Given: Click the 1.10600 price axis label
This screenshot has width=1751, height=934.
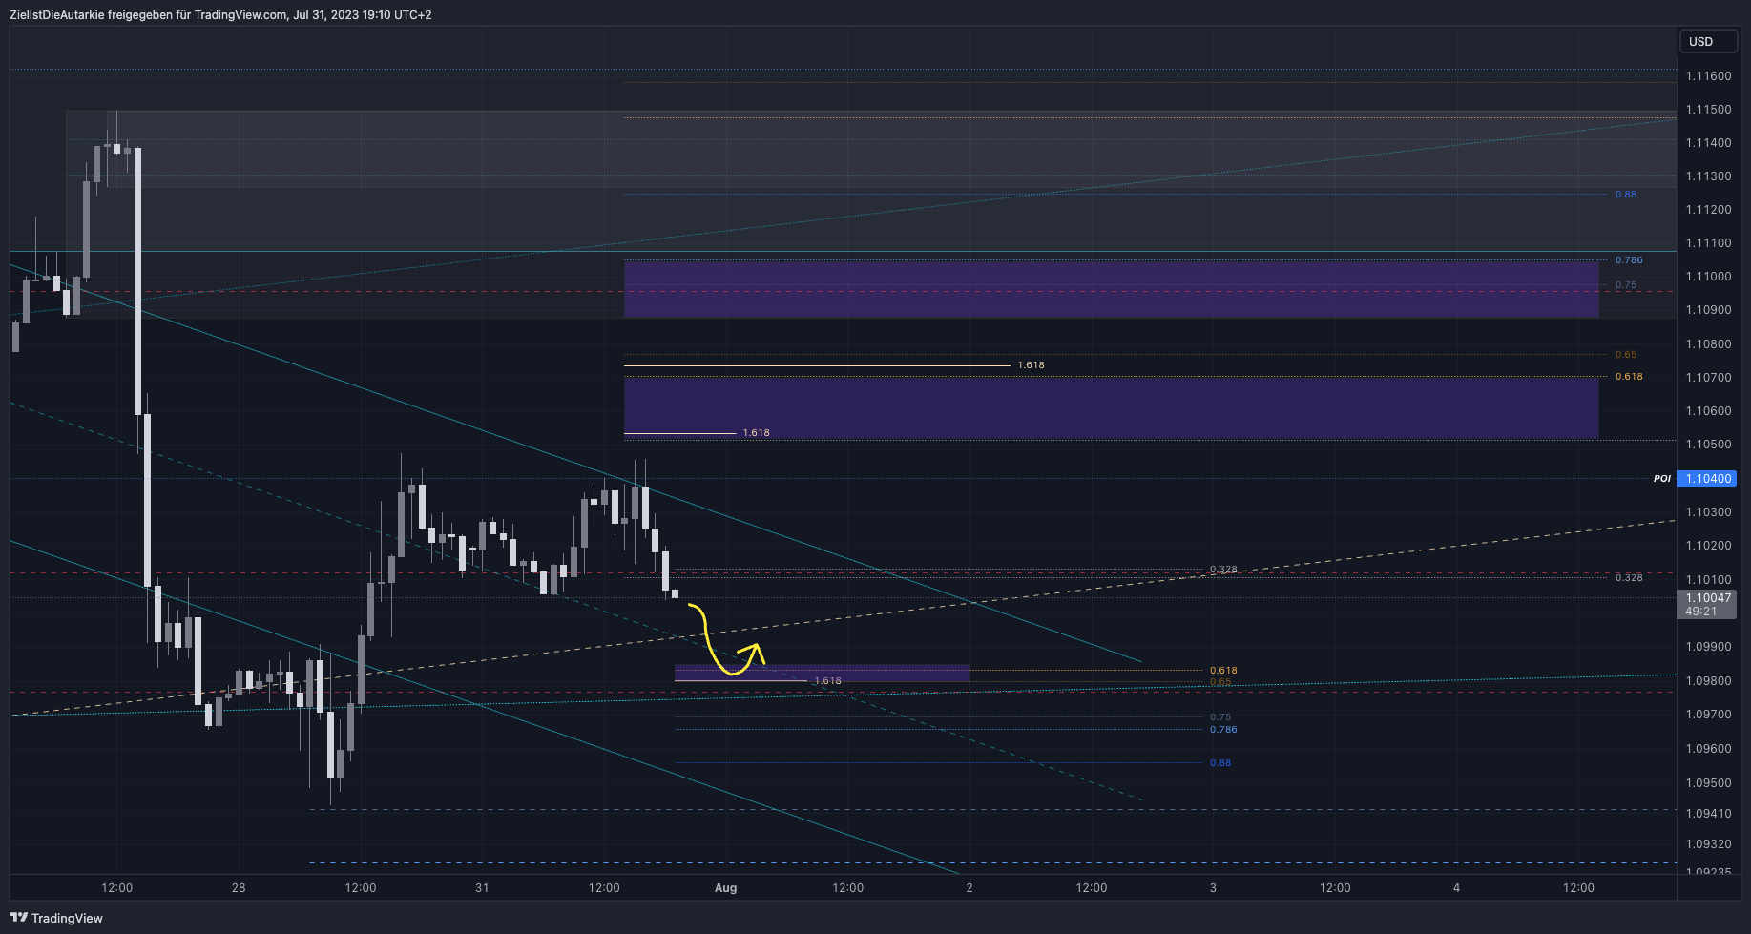Looking at the screenshot, I should (x=1708, y=410).
